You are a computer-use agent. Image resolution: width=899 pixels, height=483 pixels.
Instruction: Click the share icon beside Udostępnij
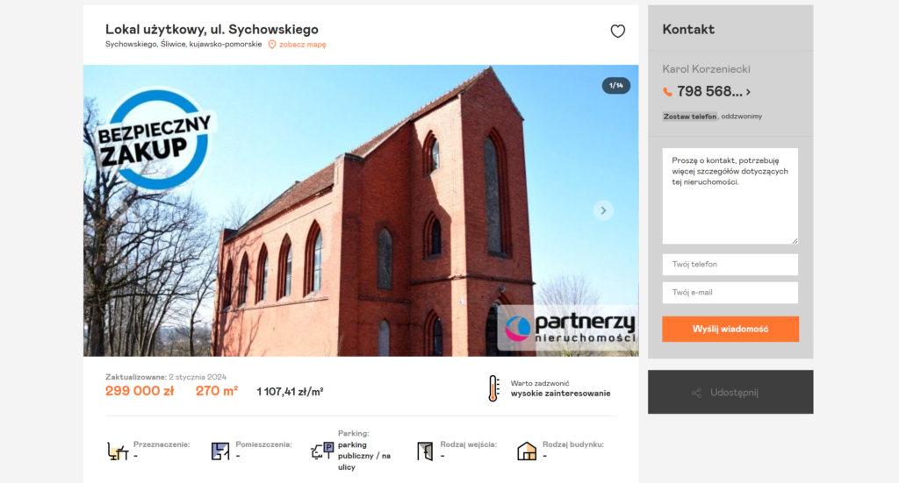coord(696,393)
